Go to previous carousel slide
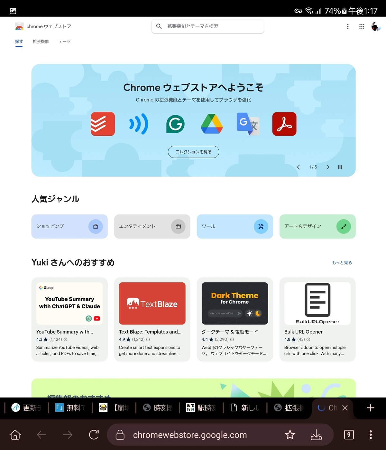Viewport: 386px width, 450px height. [299, 167]
